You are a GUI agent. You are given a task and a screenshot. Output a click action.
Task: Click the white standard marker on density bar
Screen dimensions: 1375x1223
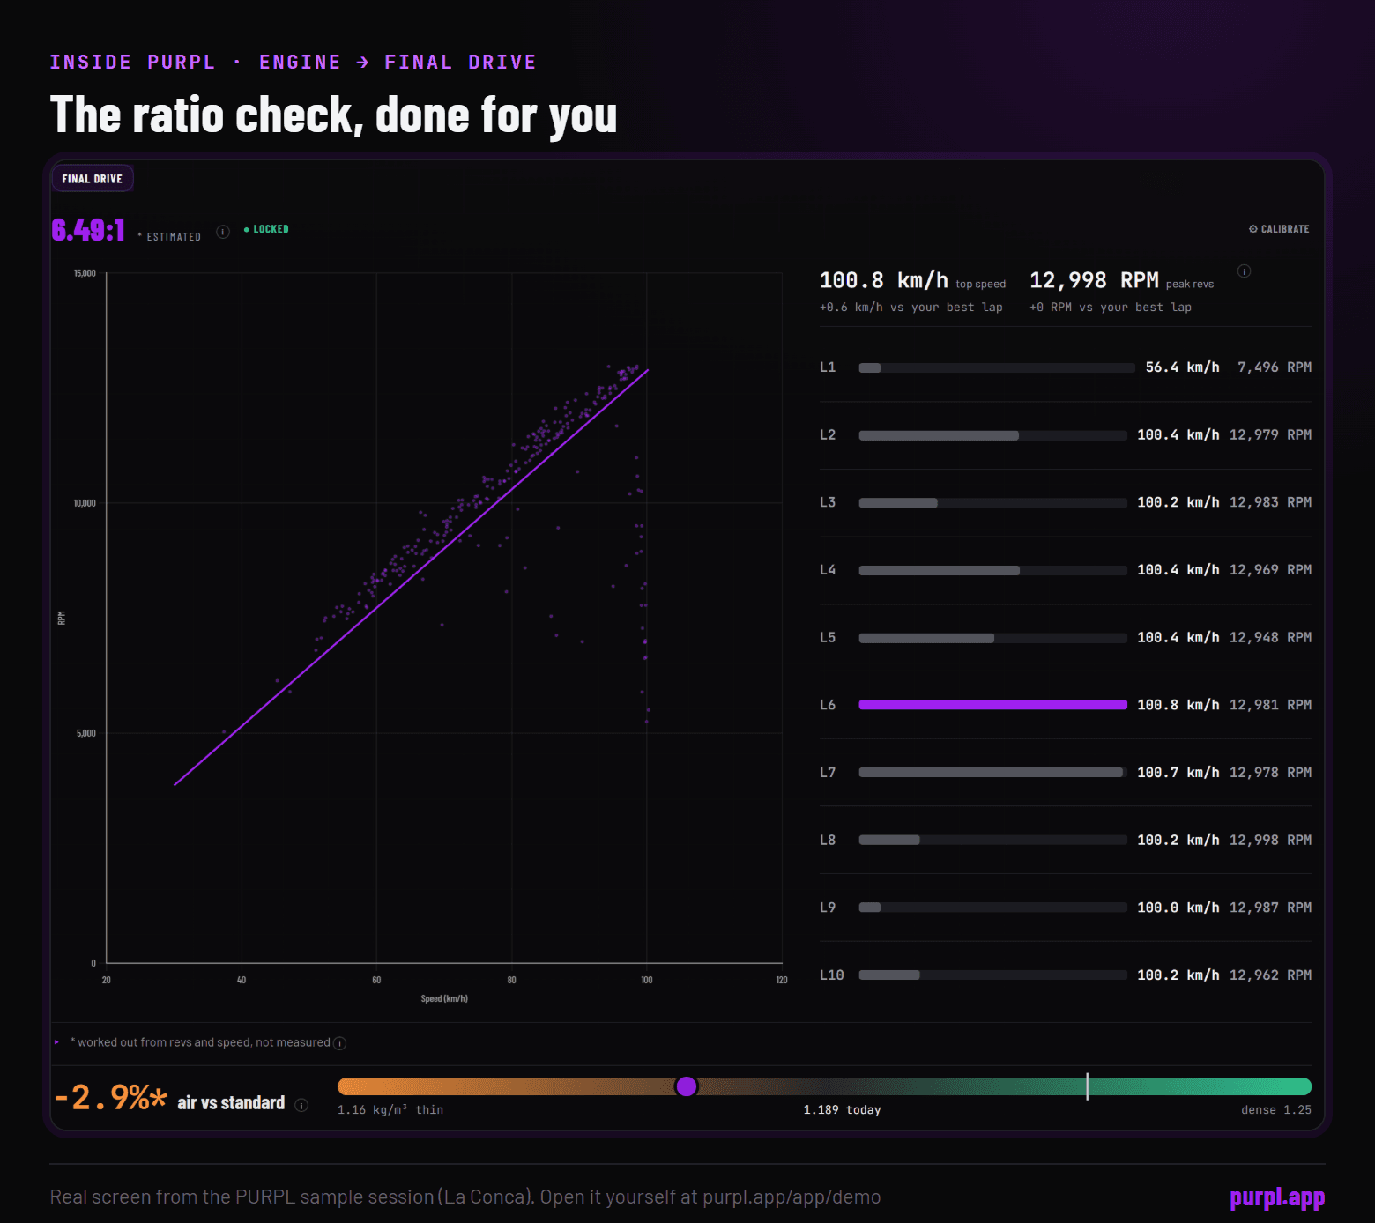(x=1087, y=1086)
